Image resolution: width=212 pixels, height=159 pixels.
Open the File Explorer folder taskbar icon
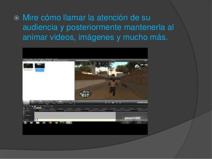(x=38, y=123)
